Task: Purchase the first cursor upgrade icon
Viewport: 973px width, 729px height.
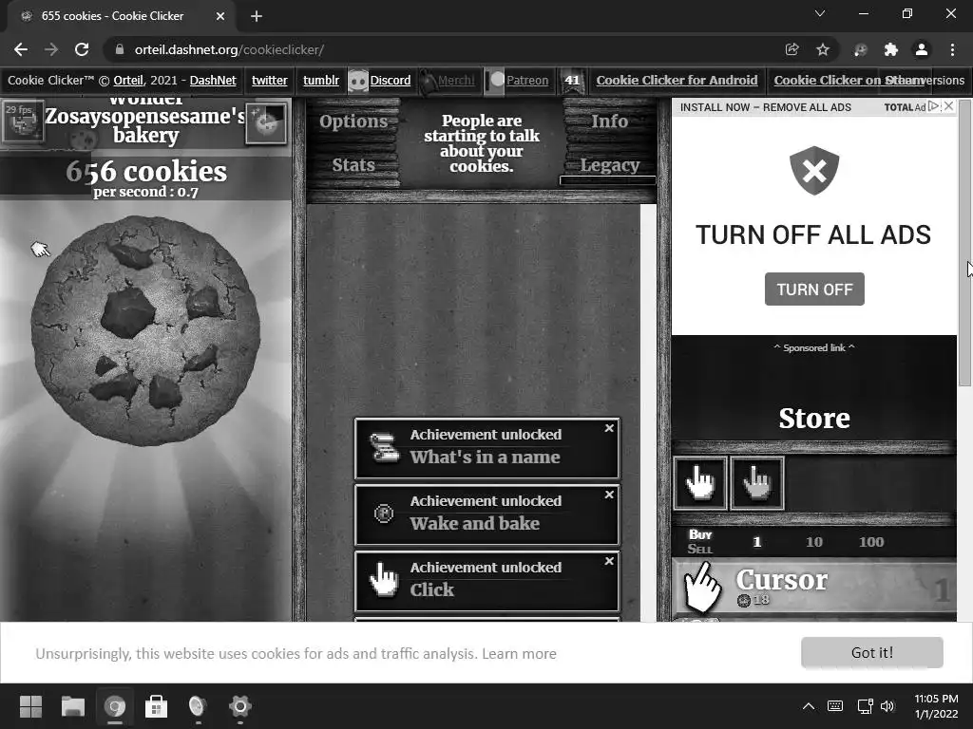Action: click(700, 483)
